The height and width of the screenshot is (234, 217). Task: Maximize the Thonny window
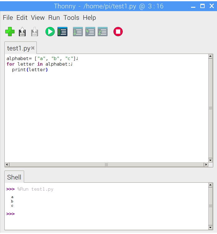(202, 6)
